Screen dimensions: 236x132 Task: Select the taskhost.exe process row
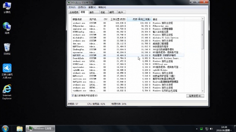[128, 91]
